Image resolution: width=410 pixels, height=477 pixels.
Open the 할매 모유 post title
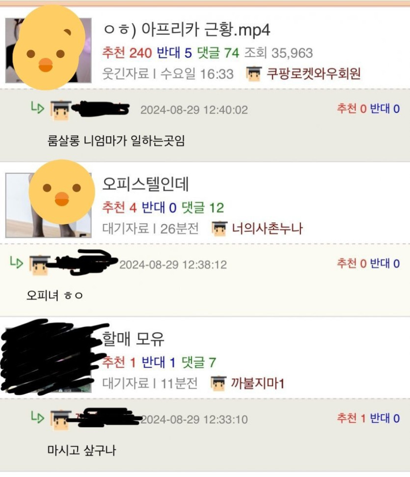[133, 339]
